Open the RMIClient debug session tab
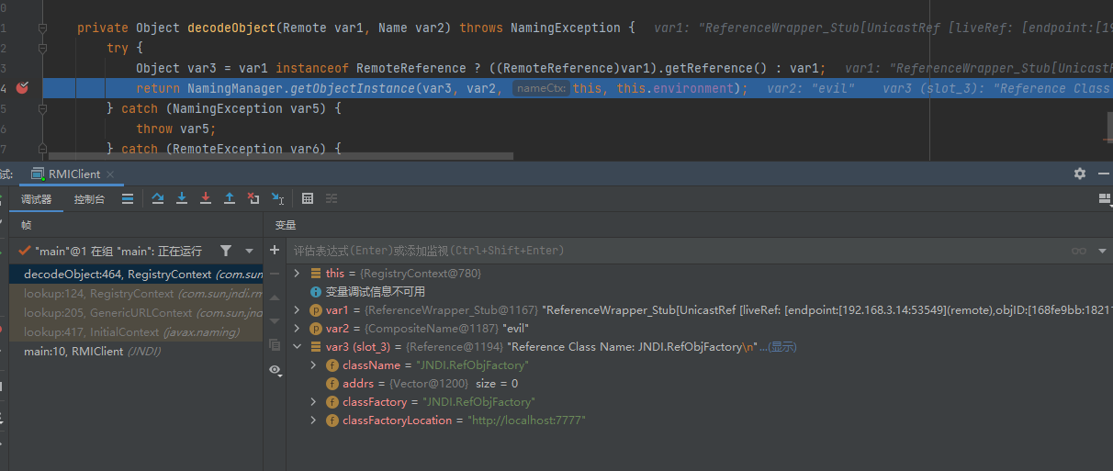Image resolution: width=1113 pixels, height=471 pixels. click(73, 174)
